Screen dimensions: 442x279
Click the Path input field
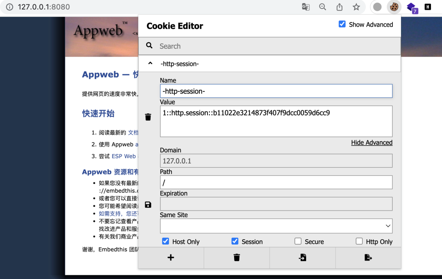click(x=276, y=182)
